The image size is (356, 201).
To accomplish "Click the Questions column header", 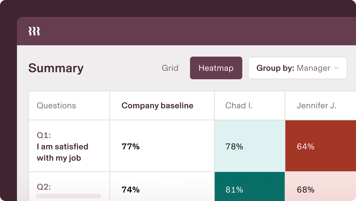I will (x=57, y=105).
